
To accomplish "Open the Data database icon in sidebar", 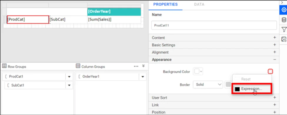I will coord(284,20).
